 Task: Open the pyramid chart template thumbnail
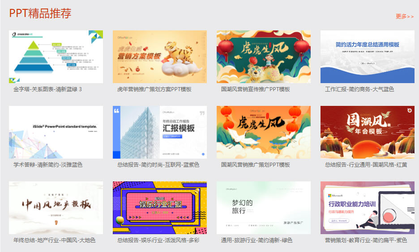tap(56, 57)
